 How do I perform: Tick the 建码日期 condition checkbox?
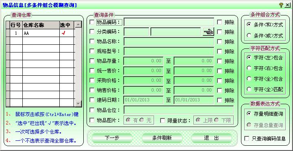coord(92,100)
